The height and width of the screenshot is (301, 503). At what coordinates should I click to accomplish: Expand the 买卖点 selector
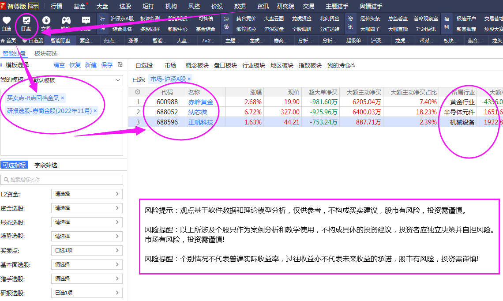tap(87, 250)
